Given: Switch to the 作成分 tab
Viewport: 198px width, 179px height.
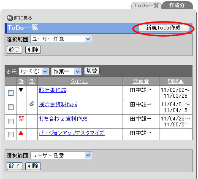Looking at the screenshot, I should click(x=177, y=5).
